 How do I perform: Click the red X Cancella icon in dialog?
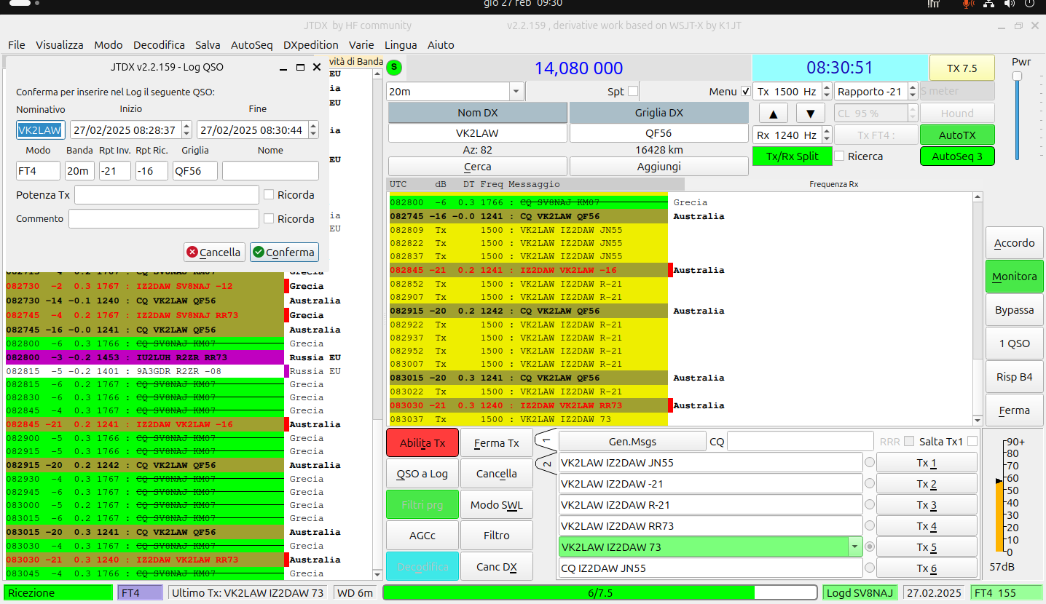coord(192,253)
